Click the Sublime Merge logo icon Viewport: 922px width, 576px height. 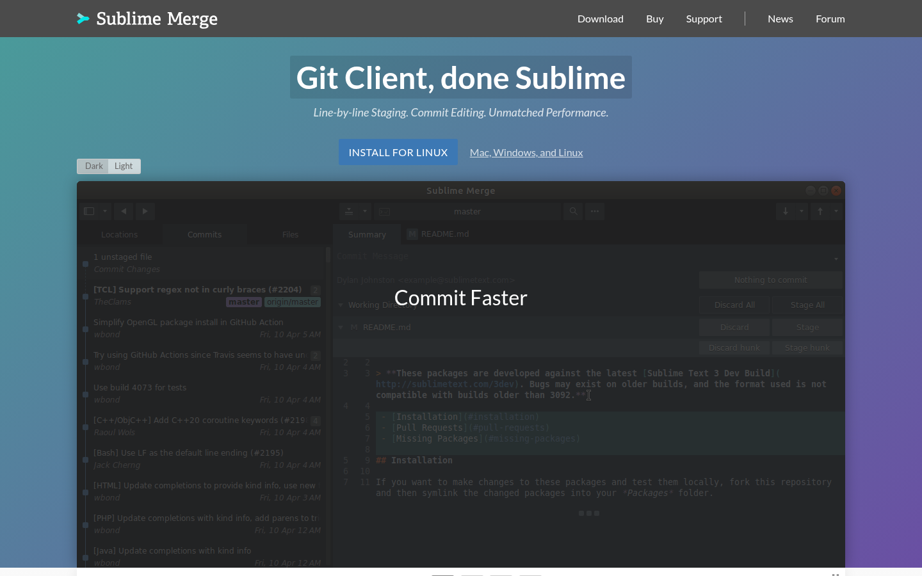83,19
